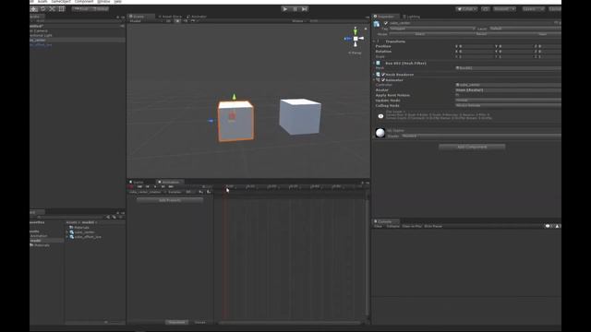Toggle scene lighting in the Scene toolbar
This screenshot has width=591, height=332.
177,21
